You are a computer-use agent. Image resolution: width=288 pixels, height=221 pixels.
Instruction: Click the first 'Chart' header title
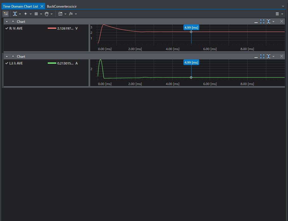[21, 22]
